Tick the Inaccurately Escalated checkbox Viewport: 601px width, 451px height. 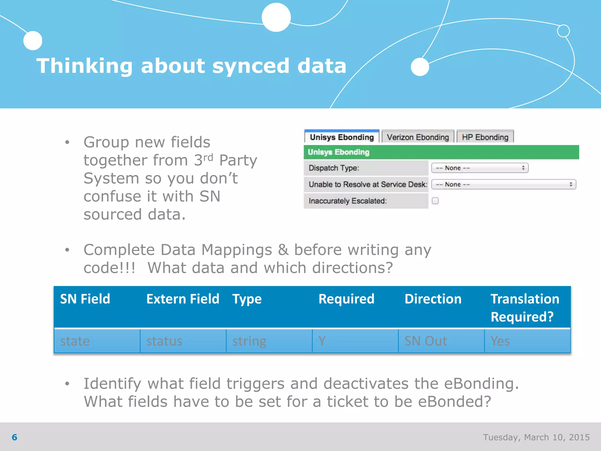coord(435,201)
